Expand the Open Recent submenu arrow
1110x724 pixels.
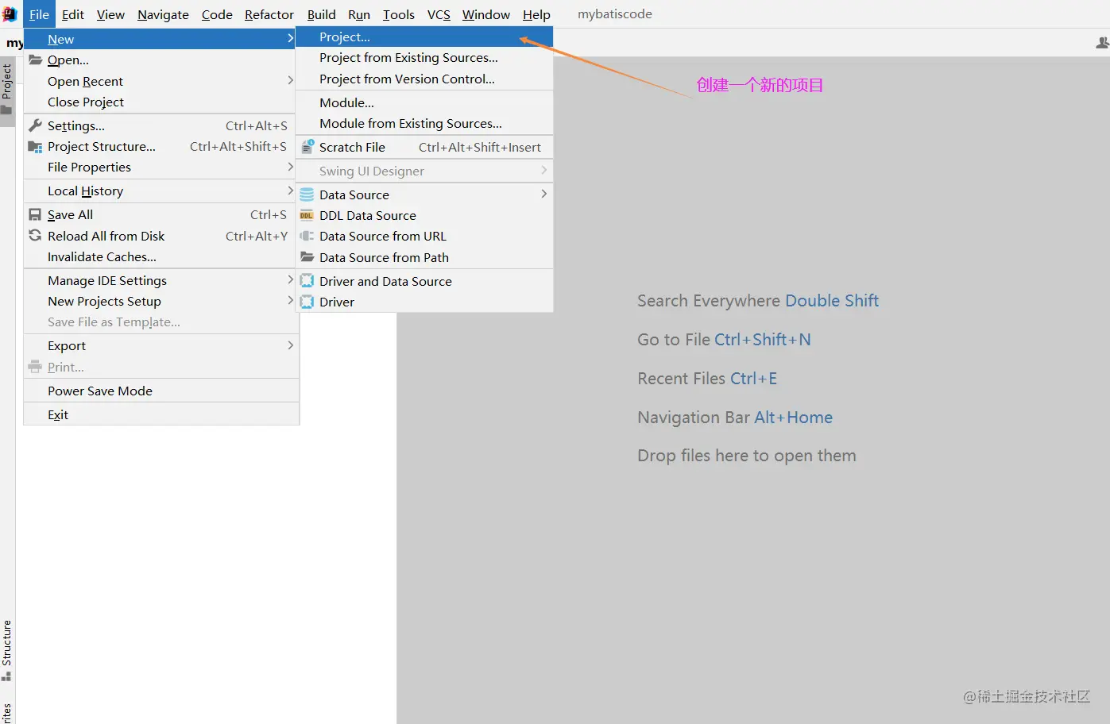point(290,80)
